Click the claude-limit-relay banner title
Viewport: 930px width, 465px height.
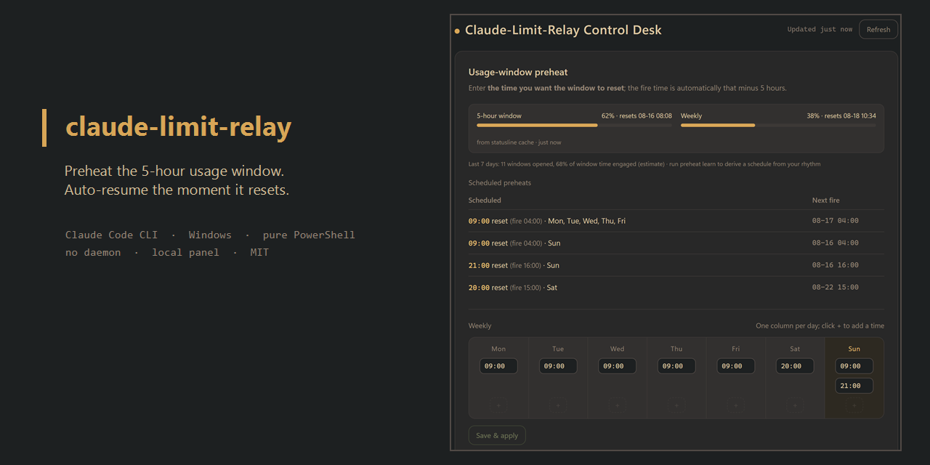pos(178,127)
